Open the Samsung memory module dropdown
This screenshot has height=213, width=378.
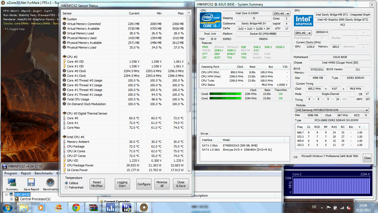pyautogui.click(x=332, y=110)
